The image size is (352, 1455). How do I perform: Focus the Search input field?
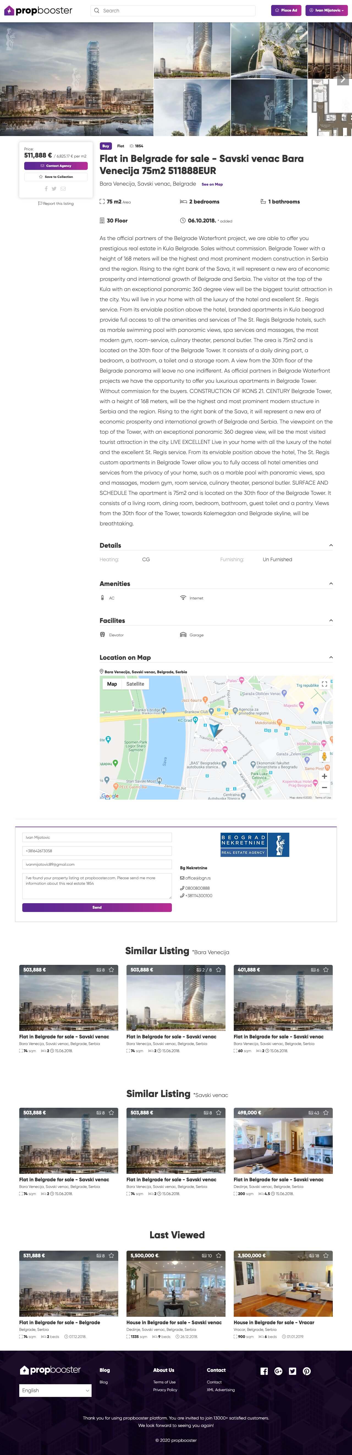pyautogui.click(x=175, y=10)
